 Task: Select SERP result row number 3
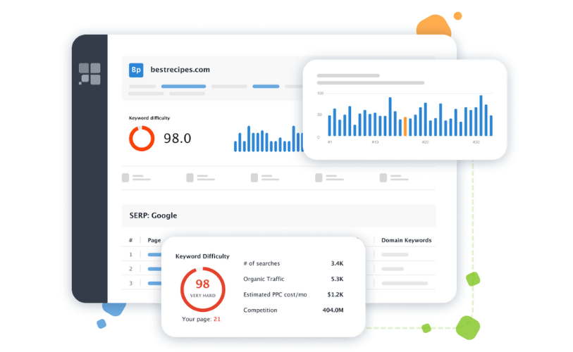tap(278, 283)
